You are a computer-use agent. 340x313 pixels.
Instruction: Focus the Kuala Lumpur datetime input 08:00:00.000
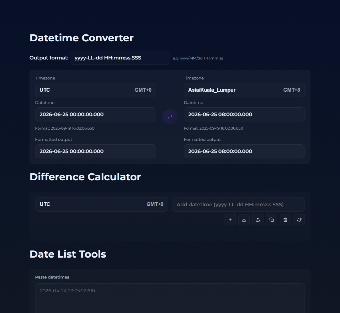coord(244,114)
